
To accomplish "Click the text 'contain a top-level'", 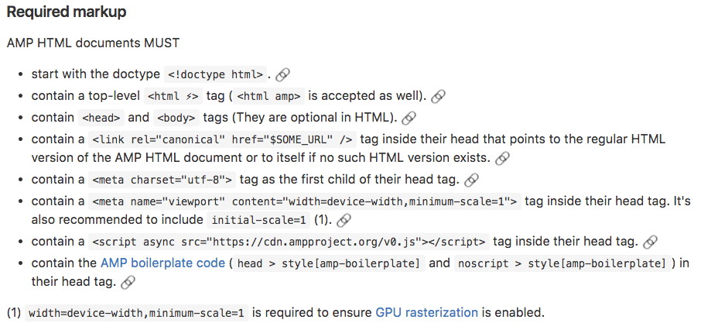I will (85, 95).
